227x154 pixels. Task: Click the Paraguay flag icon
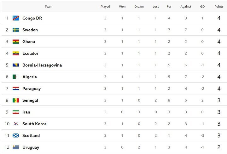(16, 88)
